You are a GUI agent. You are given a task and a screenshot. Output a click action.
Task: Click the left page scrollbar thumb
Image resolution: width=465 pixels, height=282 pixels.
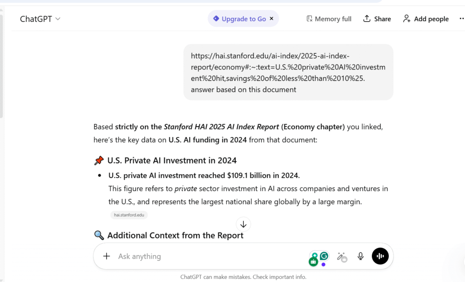tap(1, 65)
